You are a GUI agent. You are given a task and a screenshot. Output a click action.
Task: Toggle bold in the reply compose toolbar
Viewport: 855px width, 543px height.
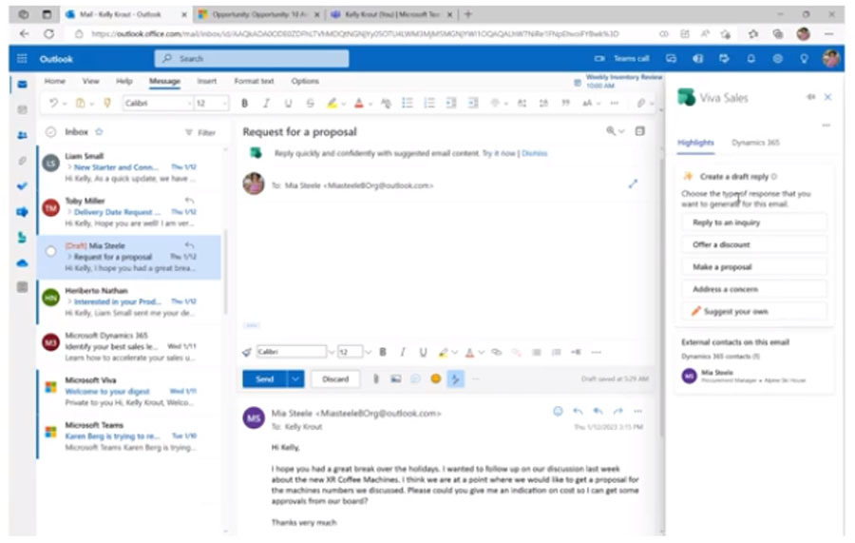[383, 353]
